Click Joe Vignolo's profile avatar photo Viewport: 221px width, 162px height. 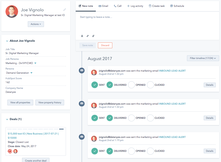point(12,12)
